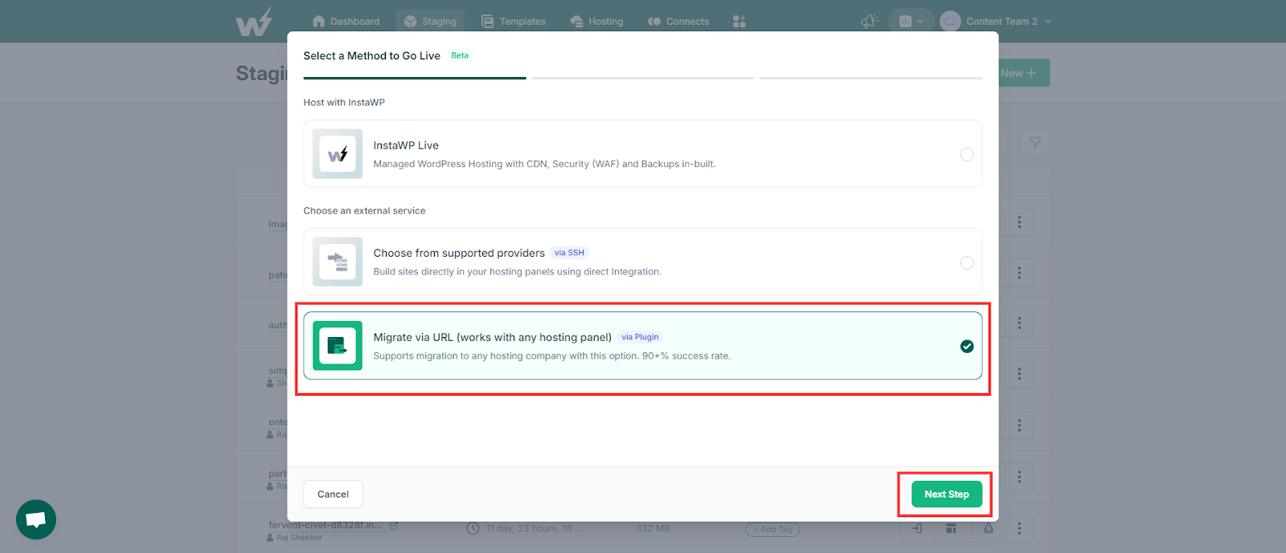Click 'Choose from supported providers' title
This screenshot has height=553, width=1286.
pos(459,253)
